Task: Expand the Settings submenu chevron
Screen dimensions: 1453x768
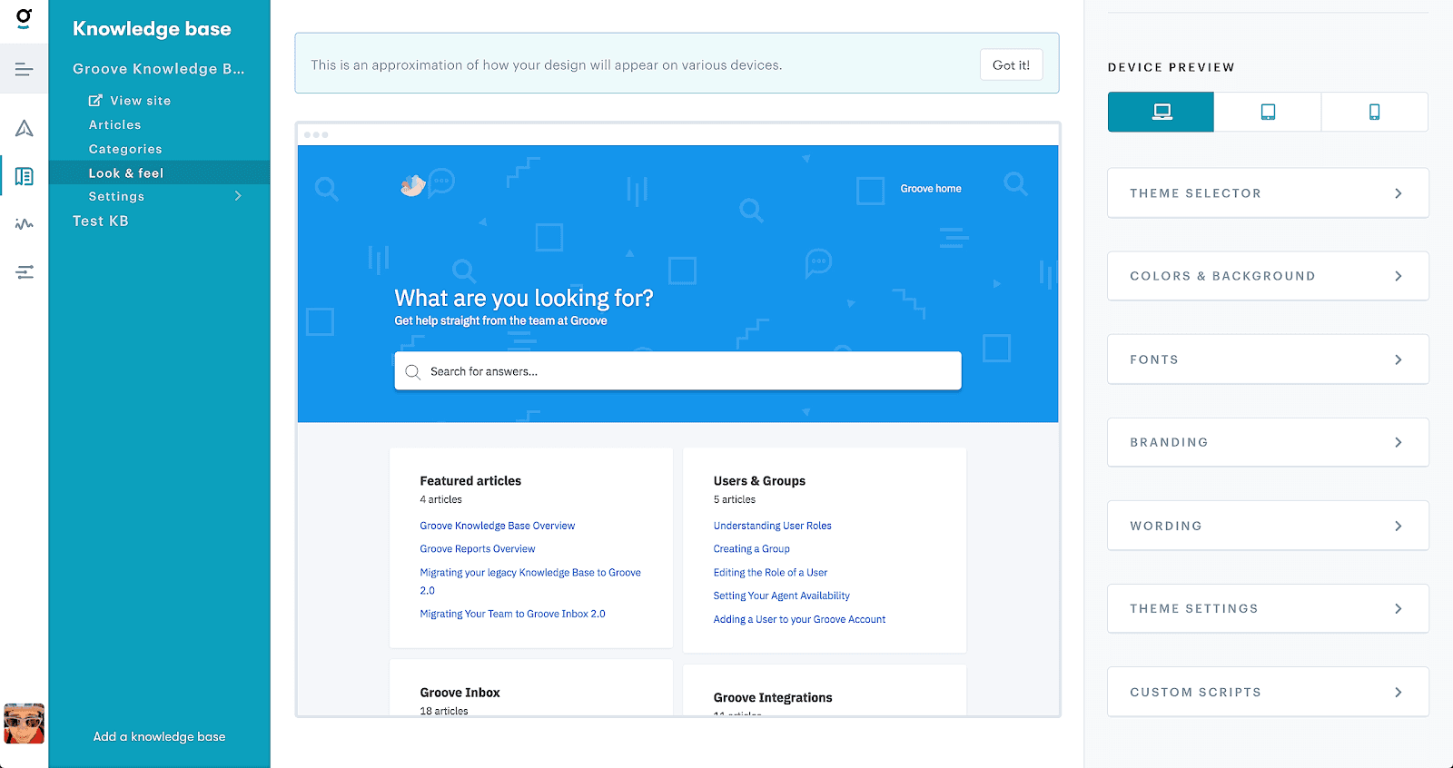Action: pos(238,196)
